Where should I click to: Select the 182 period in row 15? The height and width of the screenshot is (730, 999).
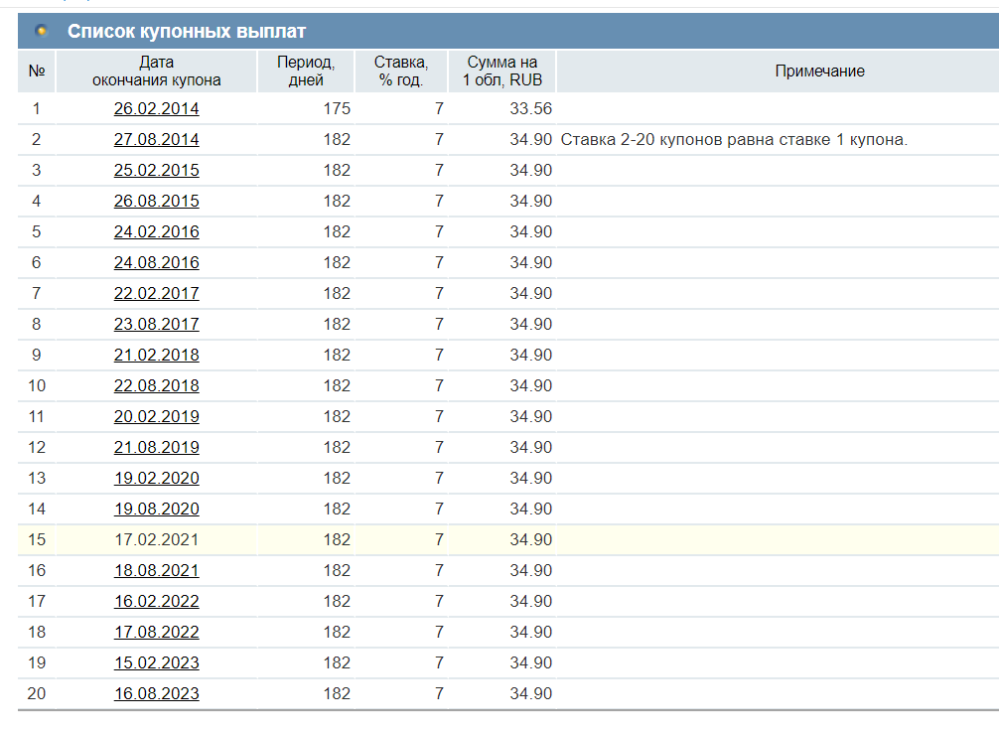click(x=337, y=539)
